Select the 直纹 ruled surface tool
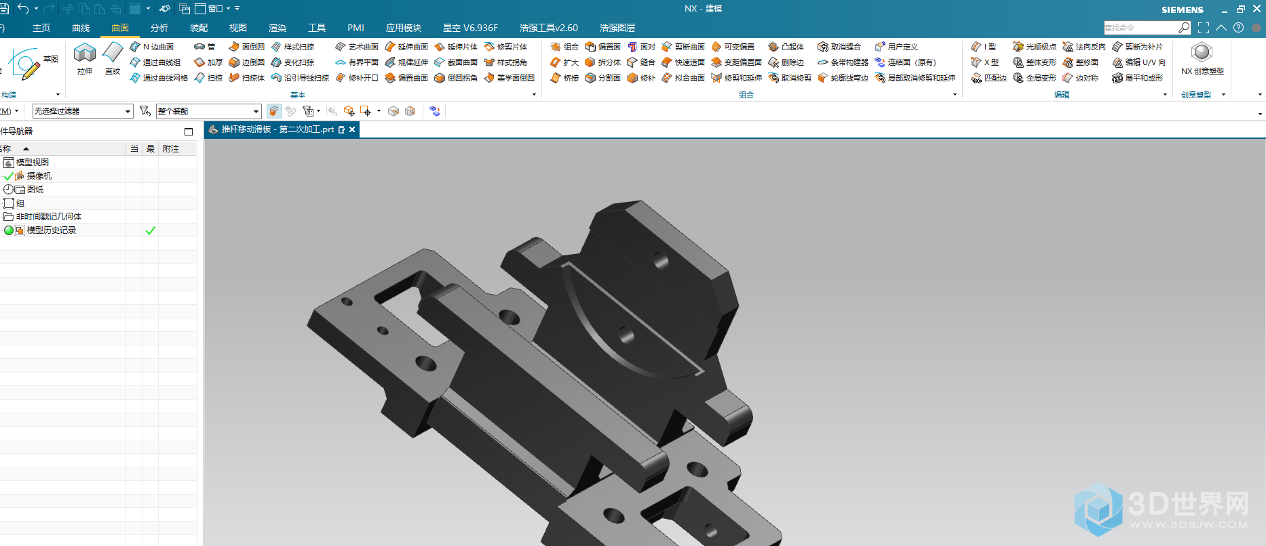This screenshot has height=546, width=1266. point(113,59)
